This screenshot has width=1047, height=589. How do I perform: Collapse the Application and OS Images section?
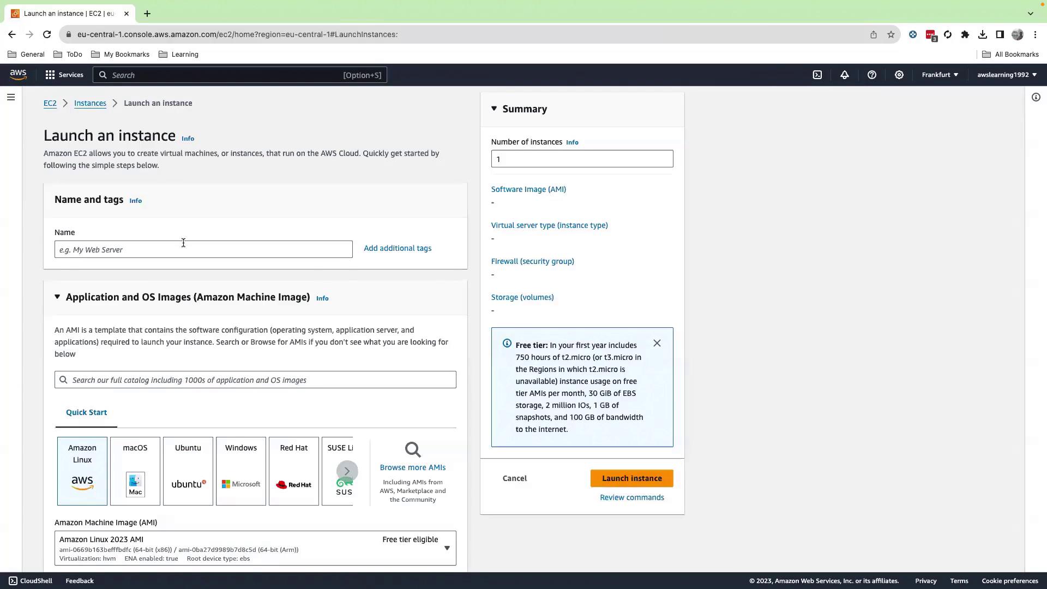click(x=57, y=297)
